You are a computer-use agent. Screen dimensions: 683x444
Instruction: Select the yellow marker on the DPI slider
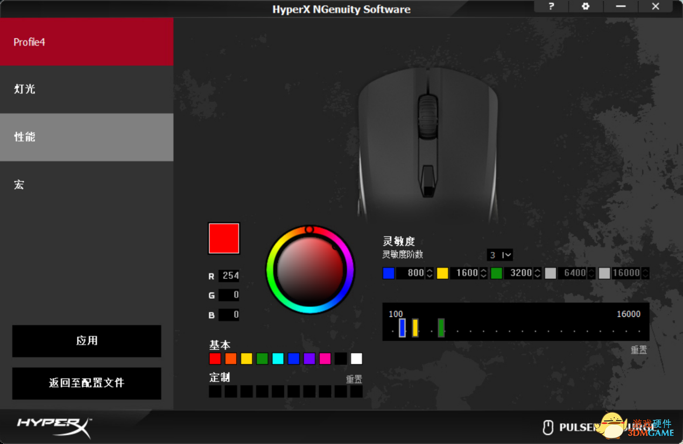(415, 328)
